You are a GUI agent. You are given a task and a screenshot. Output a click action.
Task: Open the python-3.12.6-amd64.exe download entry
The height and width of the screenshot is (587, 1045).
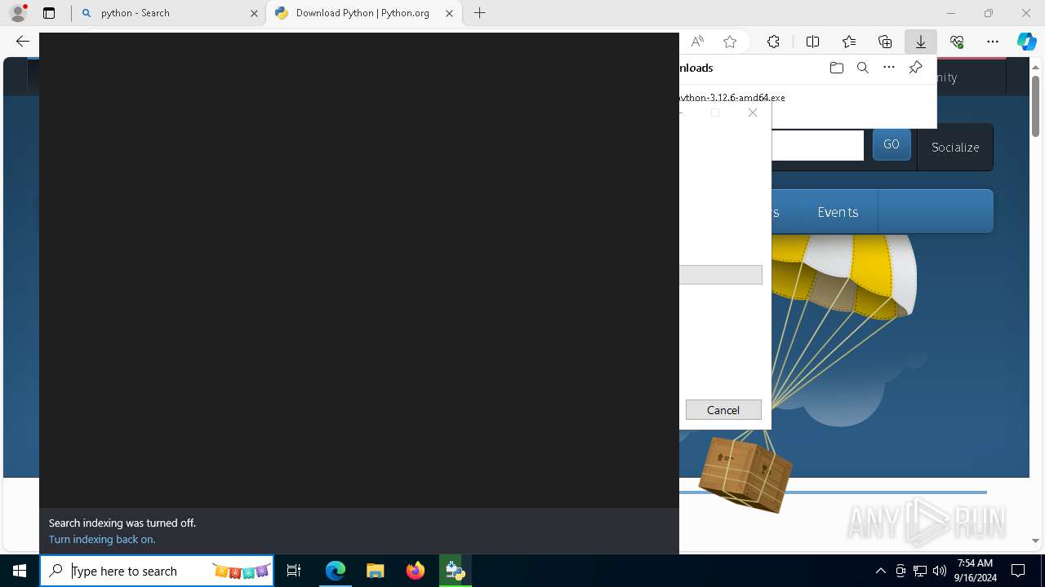click(x=732, y=97)
